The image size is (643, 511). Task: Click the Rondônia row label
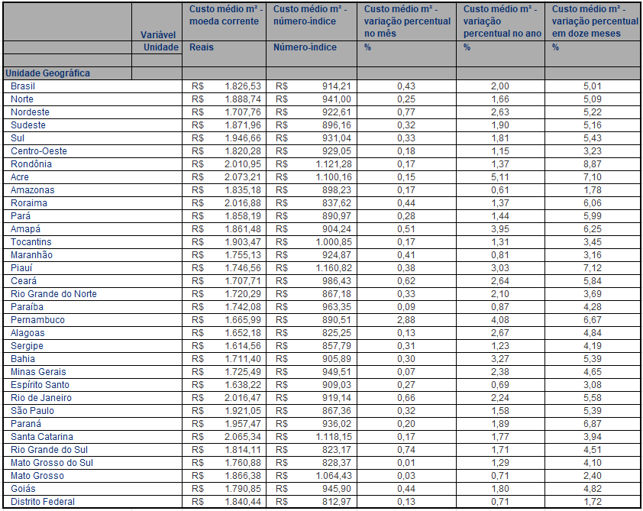(31, 164)
